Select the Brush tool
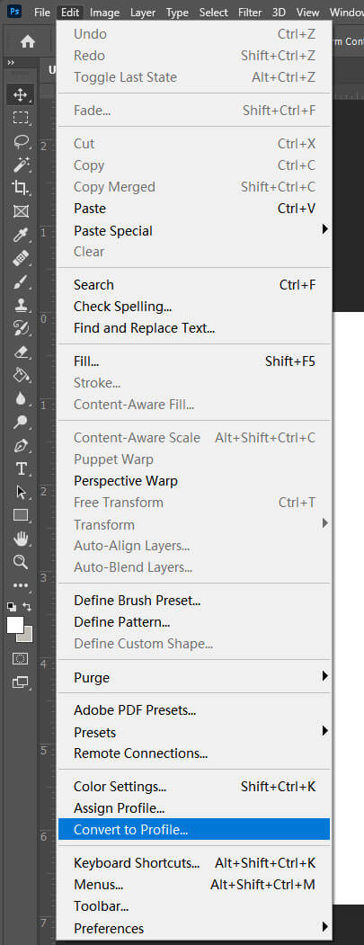 21,281
